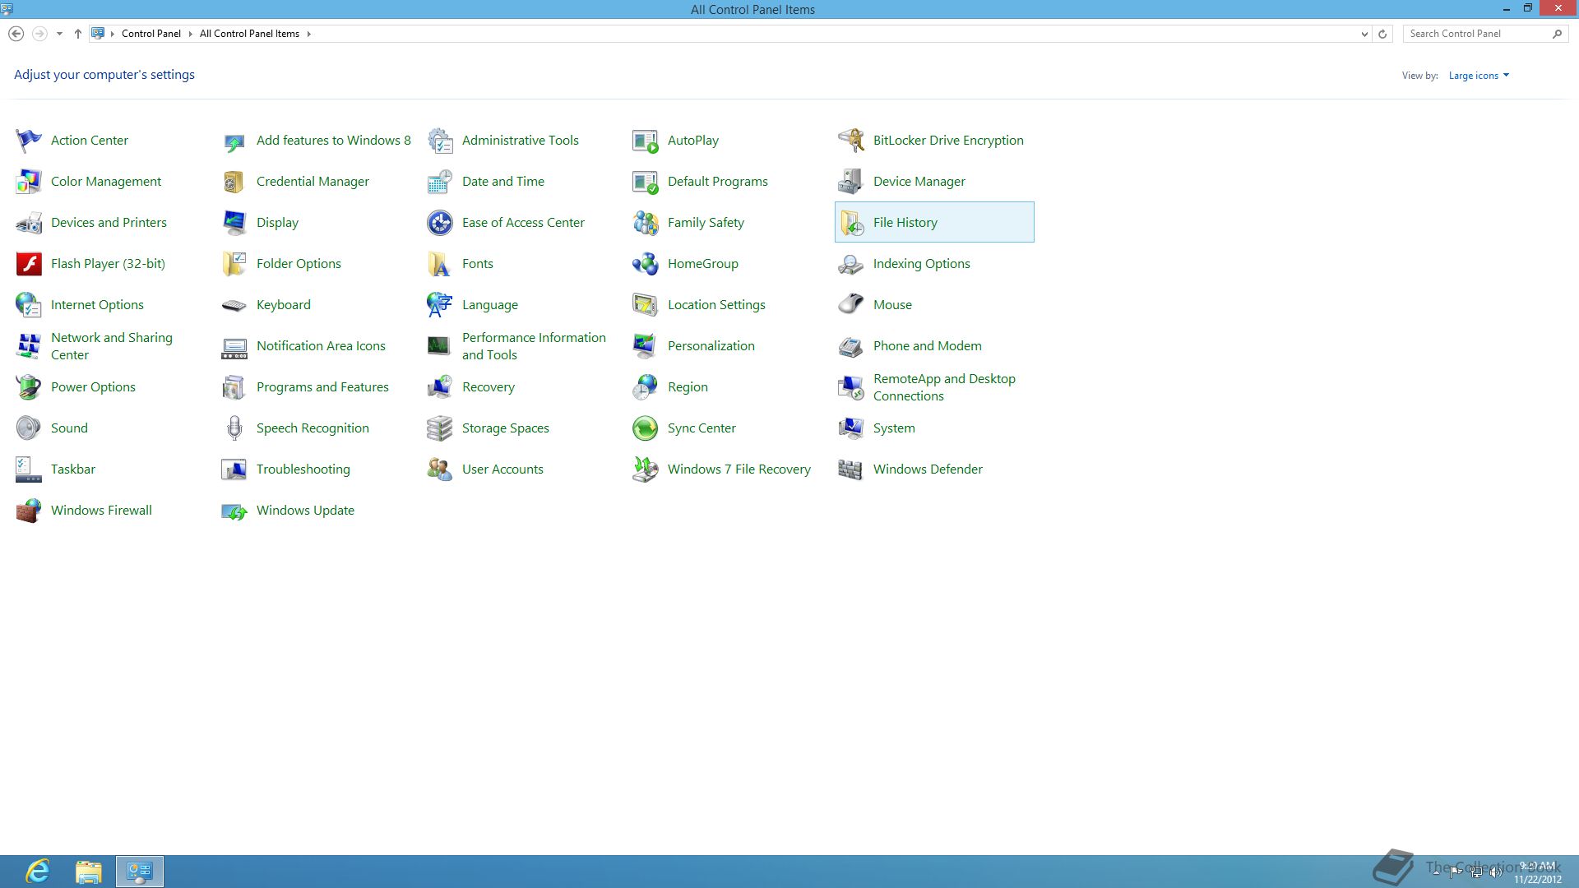
Task: Refresh the Control Panel view
Action: click(x=1382, y=35)
